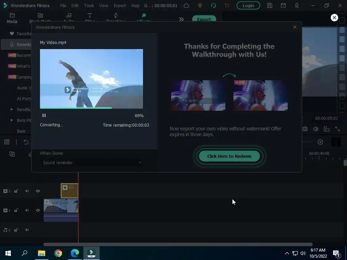The width and height of the screenshot is (347, 260).
Task: Toggle lock on audio track 1
Action: pos(16,230)
